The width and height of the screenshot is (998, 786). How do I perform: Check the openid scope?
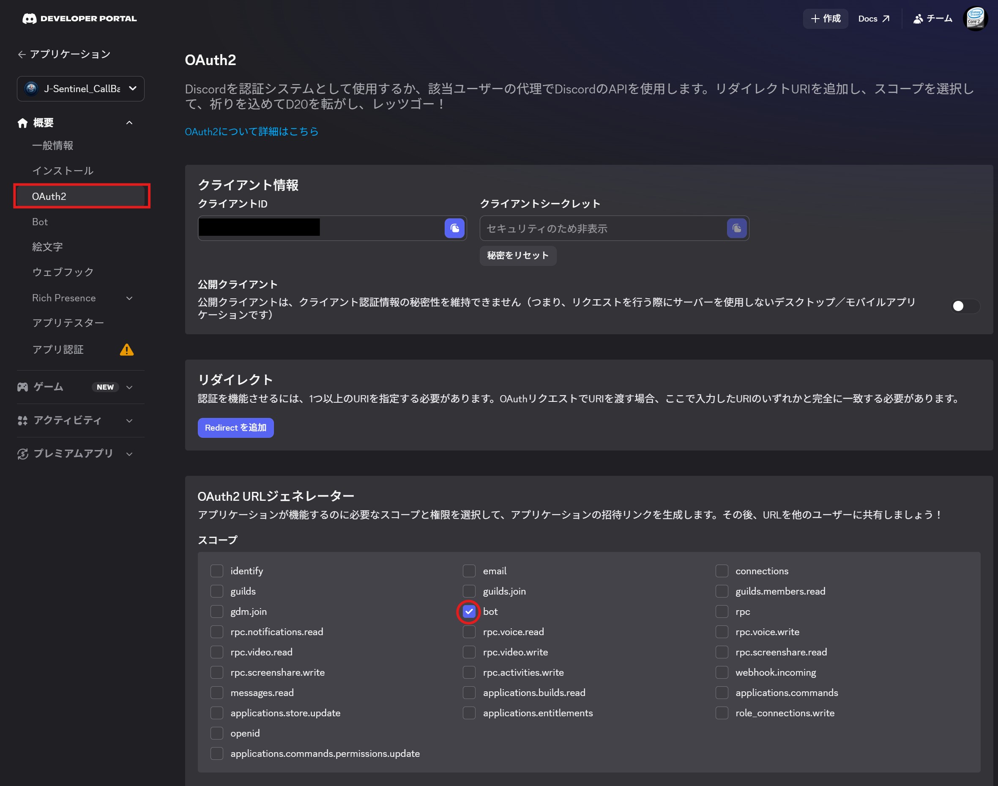pyautogui.click(x=216, y=733)
